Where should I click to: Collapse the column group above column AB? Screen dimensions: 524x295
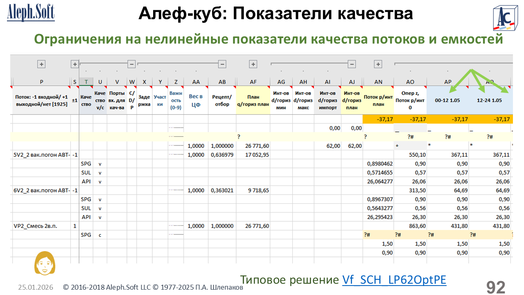click(x=222, y=64)
